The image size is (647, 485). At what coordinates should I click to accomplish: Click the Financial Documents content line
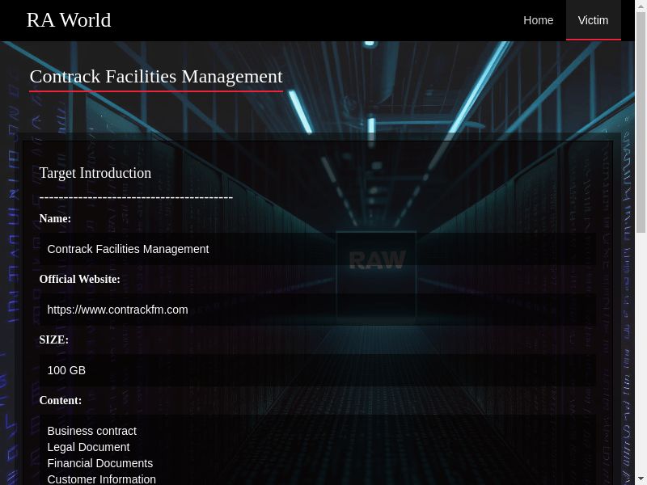pyautogui.click(x=100, y=463)
